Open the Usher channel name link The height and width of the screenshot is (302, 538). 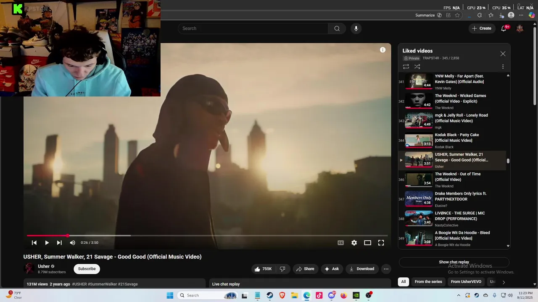click(x=44, y=266)
